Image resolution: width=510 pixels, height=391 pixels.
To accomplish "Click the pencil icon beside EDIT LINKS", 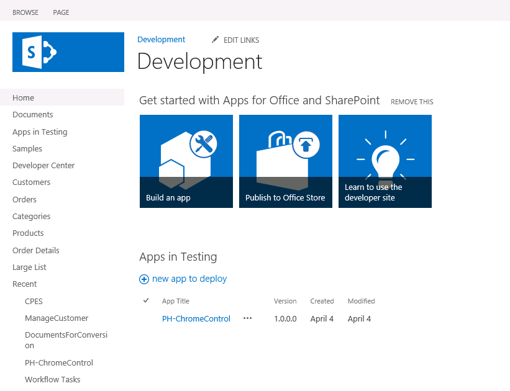I will (x=214, y=40).
